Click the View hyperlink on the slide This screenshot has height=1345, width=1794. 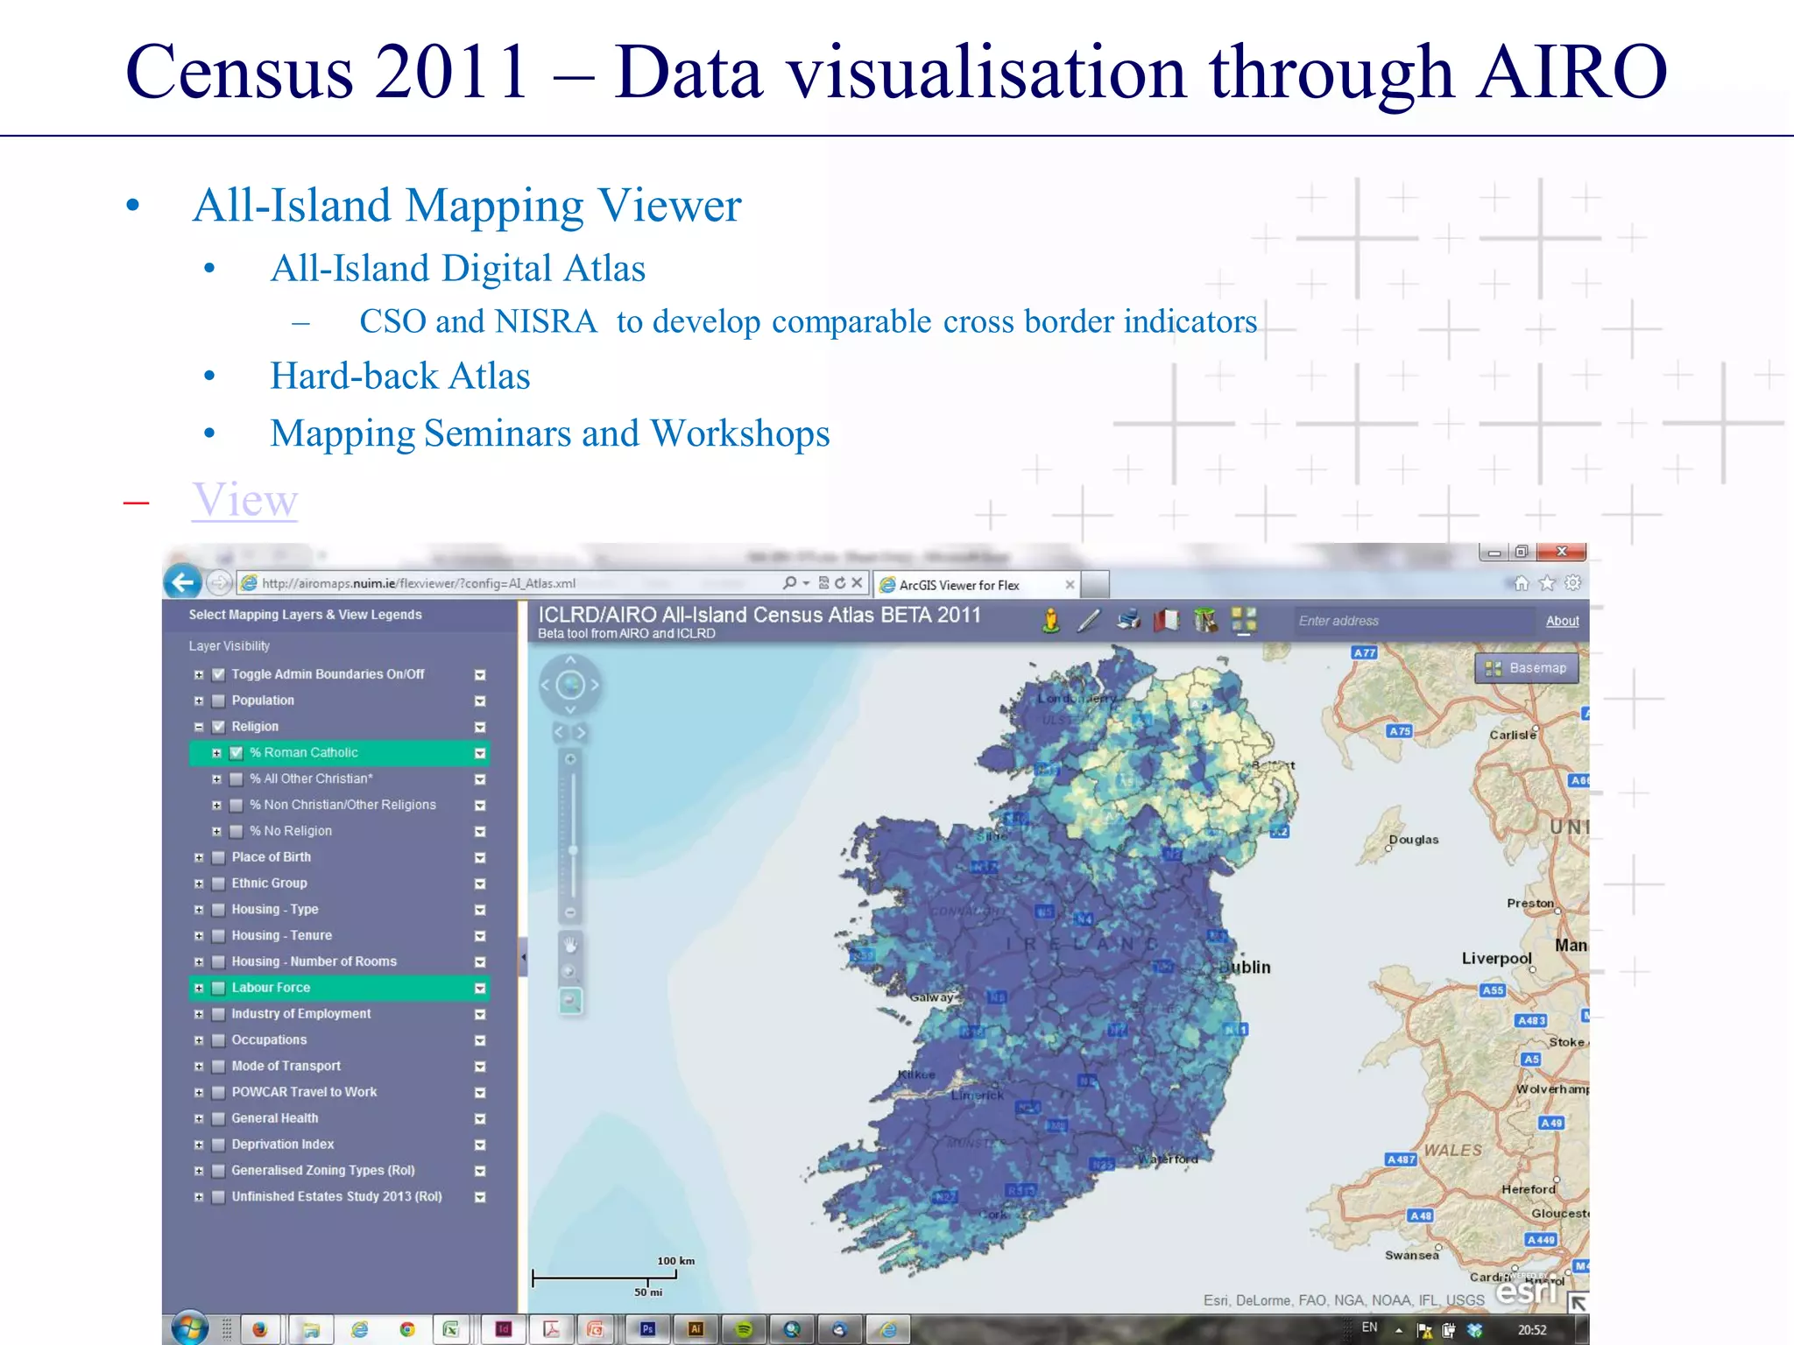(245, 500)
